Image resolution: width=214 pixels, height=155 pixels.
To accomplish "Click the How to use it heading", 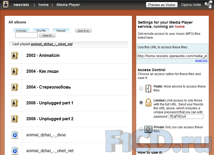I will pos(150,152).
